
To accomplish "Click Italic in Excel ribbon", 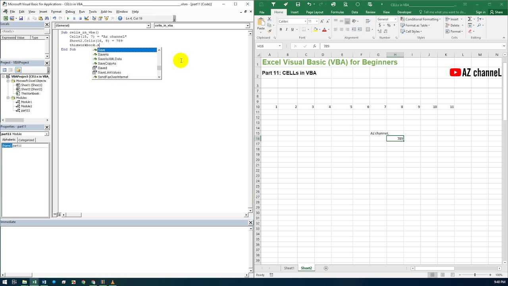I will (287, 29).
